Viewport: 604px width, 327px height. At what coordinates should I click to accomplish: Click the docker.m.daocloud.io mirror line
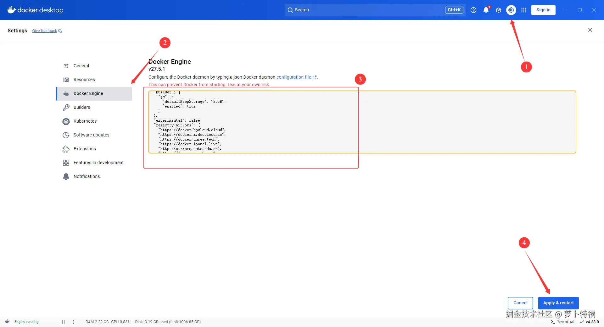click(x=192, y=135)
